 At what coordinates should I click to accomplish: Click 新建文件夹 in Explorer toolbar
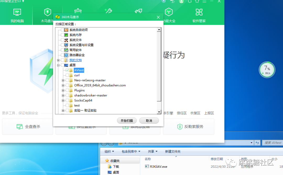click(x=173, y=151)
